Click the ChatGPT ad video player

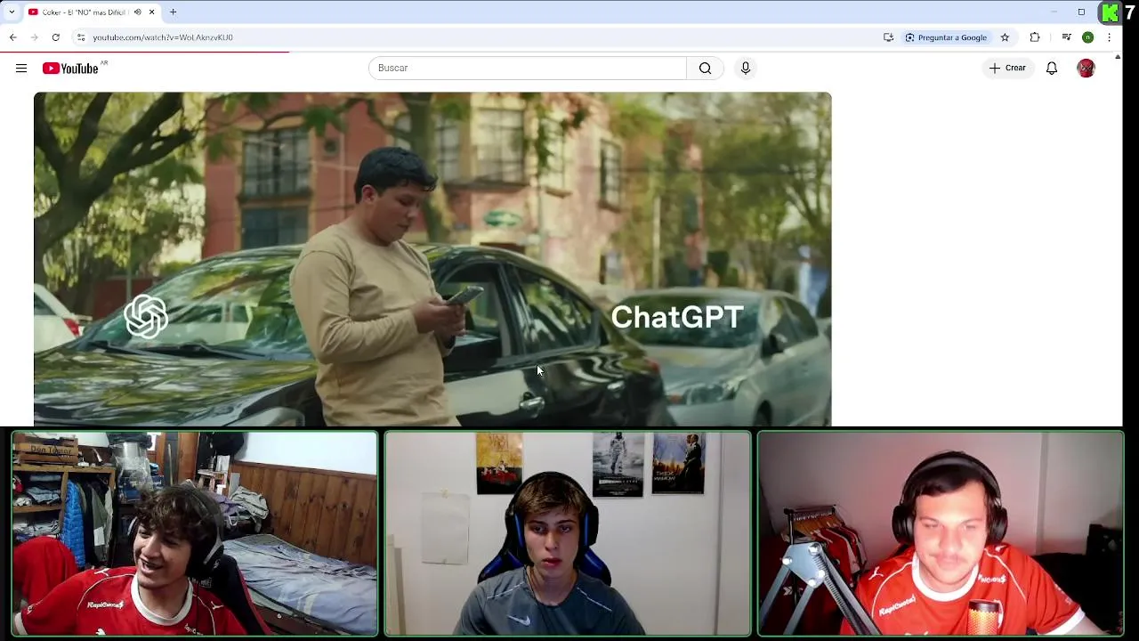(x=432, y=259)
